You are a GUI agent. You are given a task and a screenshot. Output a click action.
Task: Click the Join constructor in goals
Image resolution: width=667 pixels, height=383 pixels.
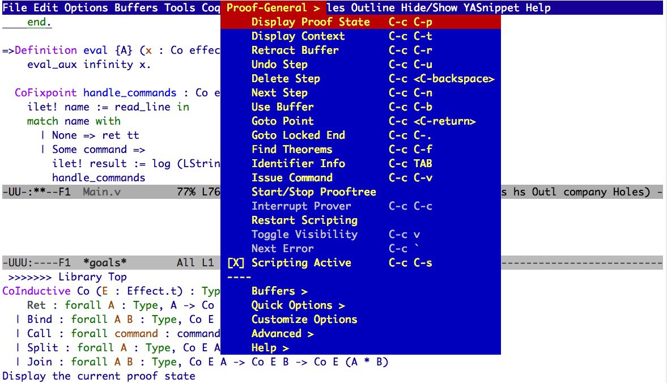pyautogui.click(x=40, y=362)
